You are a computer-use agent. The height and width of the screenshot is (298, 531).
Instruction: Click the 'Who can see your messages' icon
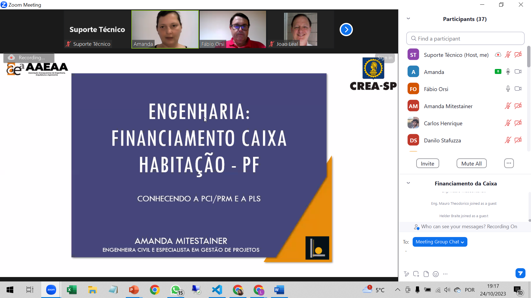(417, 227)
